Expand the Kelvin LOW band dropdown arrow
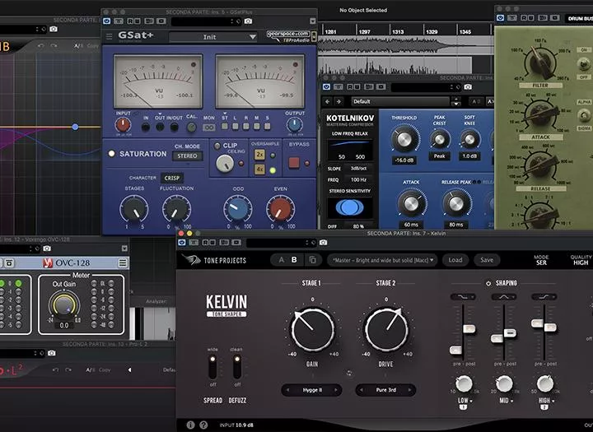Viewport: 593px width, 432px height. (x=471, y=401)
